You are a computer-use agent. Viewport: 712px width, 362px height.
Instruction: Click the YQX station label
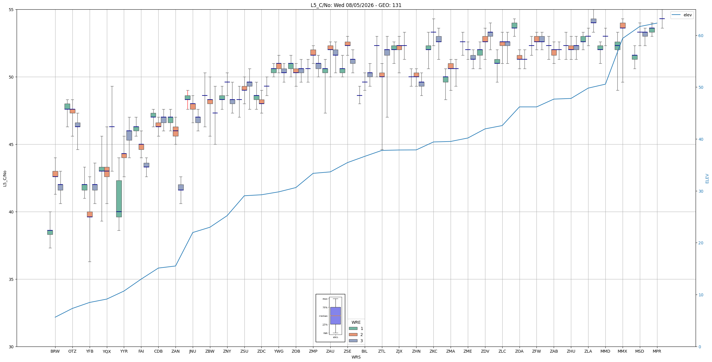(107, 351)
